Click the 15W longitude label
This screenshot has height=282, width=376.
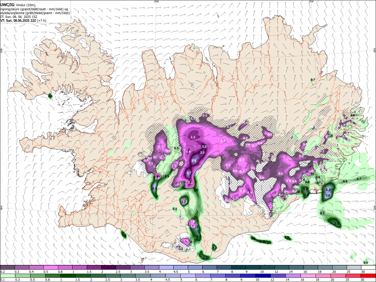pyautogui.click(x=311, y=1)
